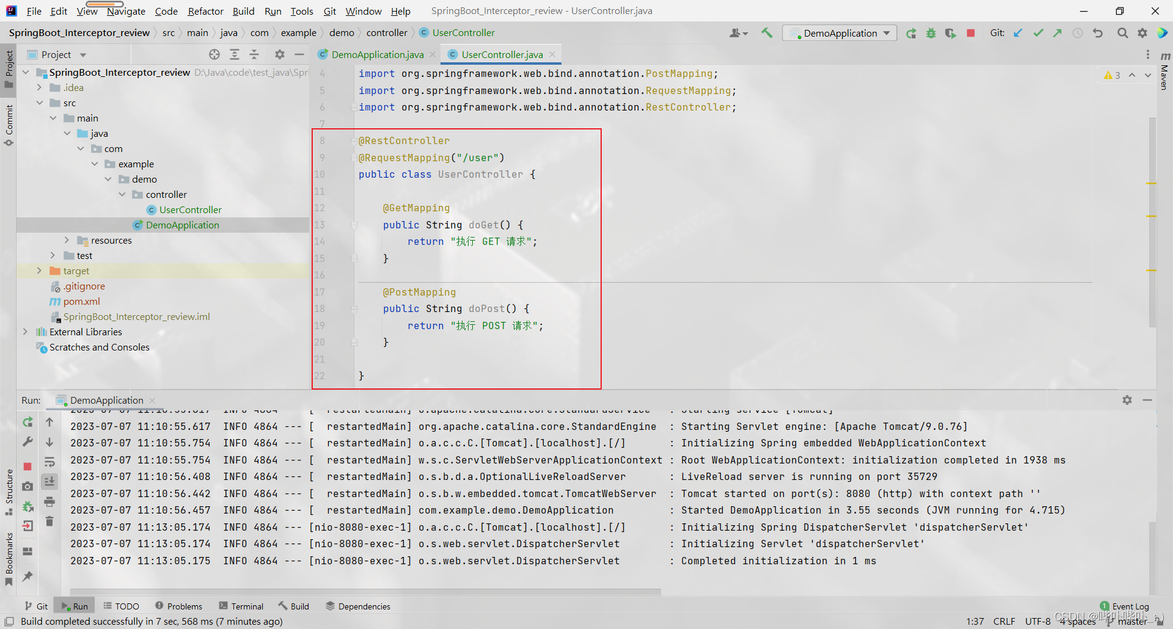Toggle the Bookmarks tool window stripe button
This screenshot has width=1173, height=629.
(x=9, y=559)
